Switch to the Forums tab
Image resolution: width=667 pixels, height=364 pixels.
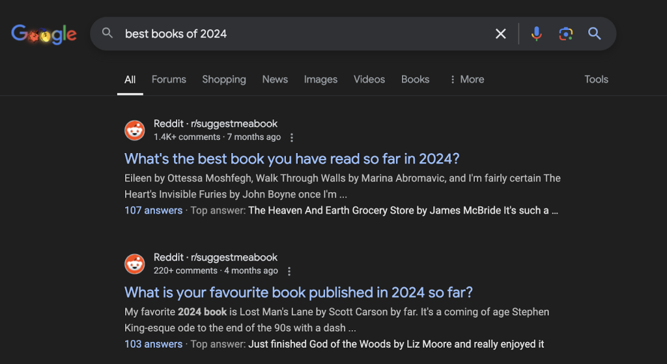[x=169, y=79]
